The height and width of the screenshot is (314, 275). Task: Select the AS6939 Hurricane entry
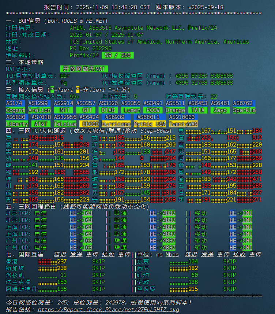tap(116, 121)
